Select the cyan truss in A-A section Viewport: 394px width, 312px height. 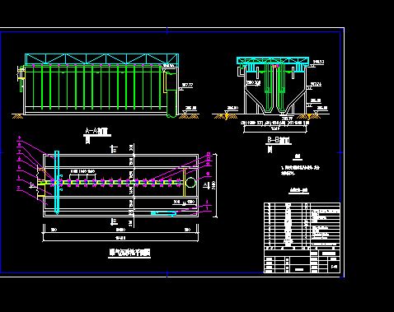[x=101, y=59]
